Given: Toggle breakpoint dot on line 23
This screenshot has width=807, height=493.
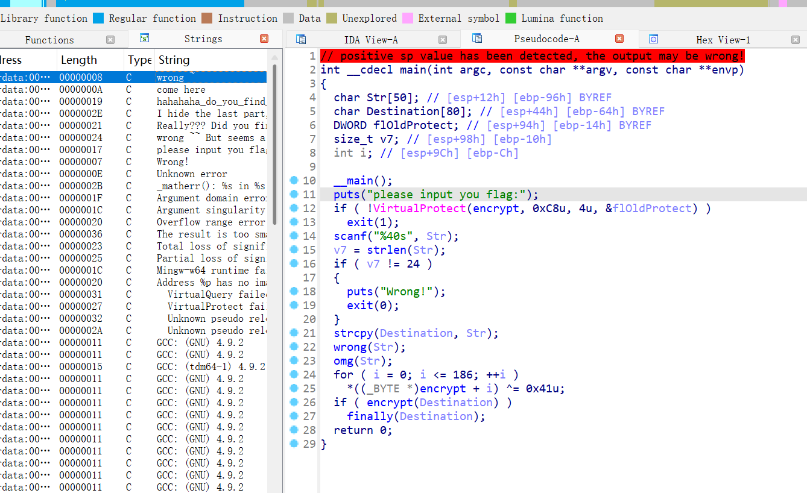Looking at the screenshot, I should [x=294, y=360].
